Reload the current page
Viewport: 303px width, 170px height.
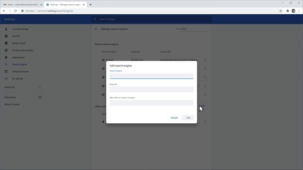point(16,11)
